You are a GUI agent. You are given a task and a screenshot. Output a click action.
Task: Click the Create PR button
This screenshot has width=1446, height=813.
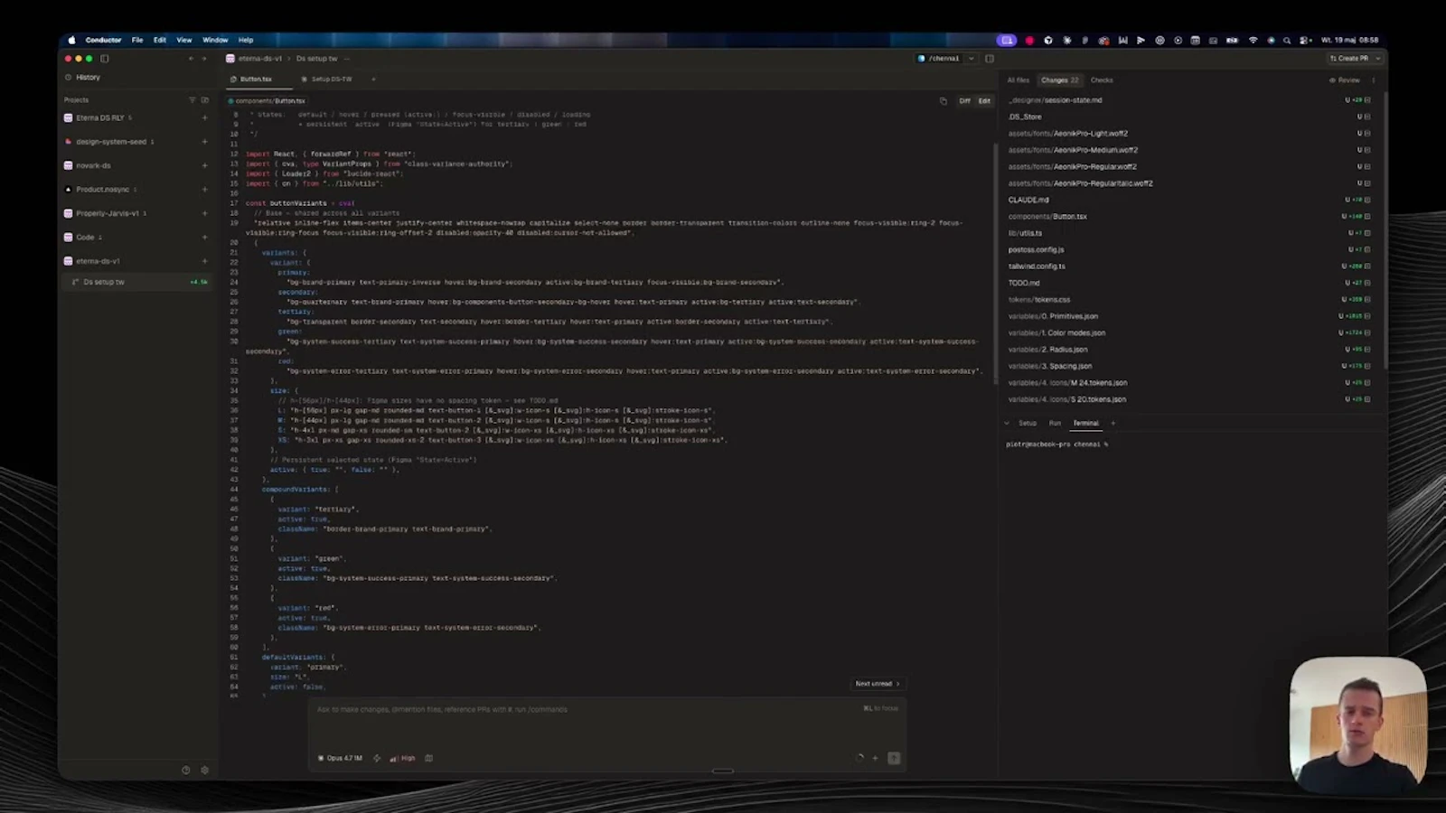click(1348, 59)
